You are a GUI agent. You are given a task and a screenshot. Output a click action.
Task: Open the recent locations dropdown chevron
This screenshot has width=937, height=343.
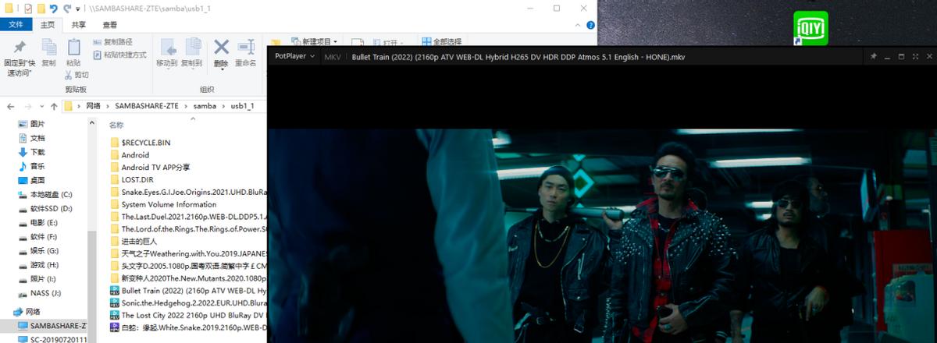[x=41, y=106]
